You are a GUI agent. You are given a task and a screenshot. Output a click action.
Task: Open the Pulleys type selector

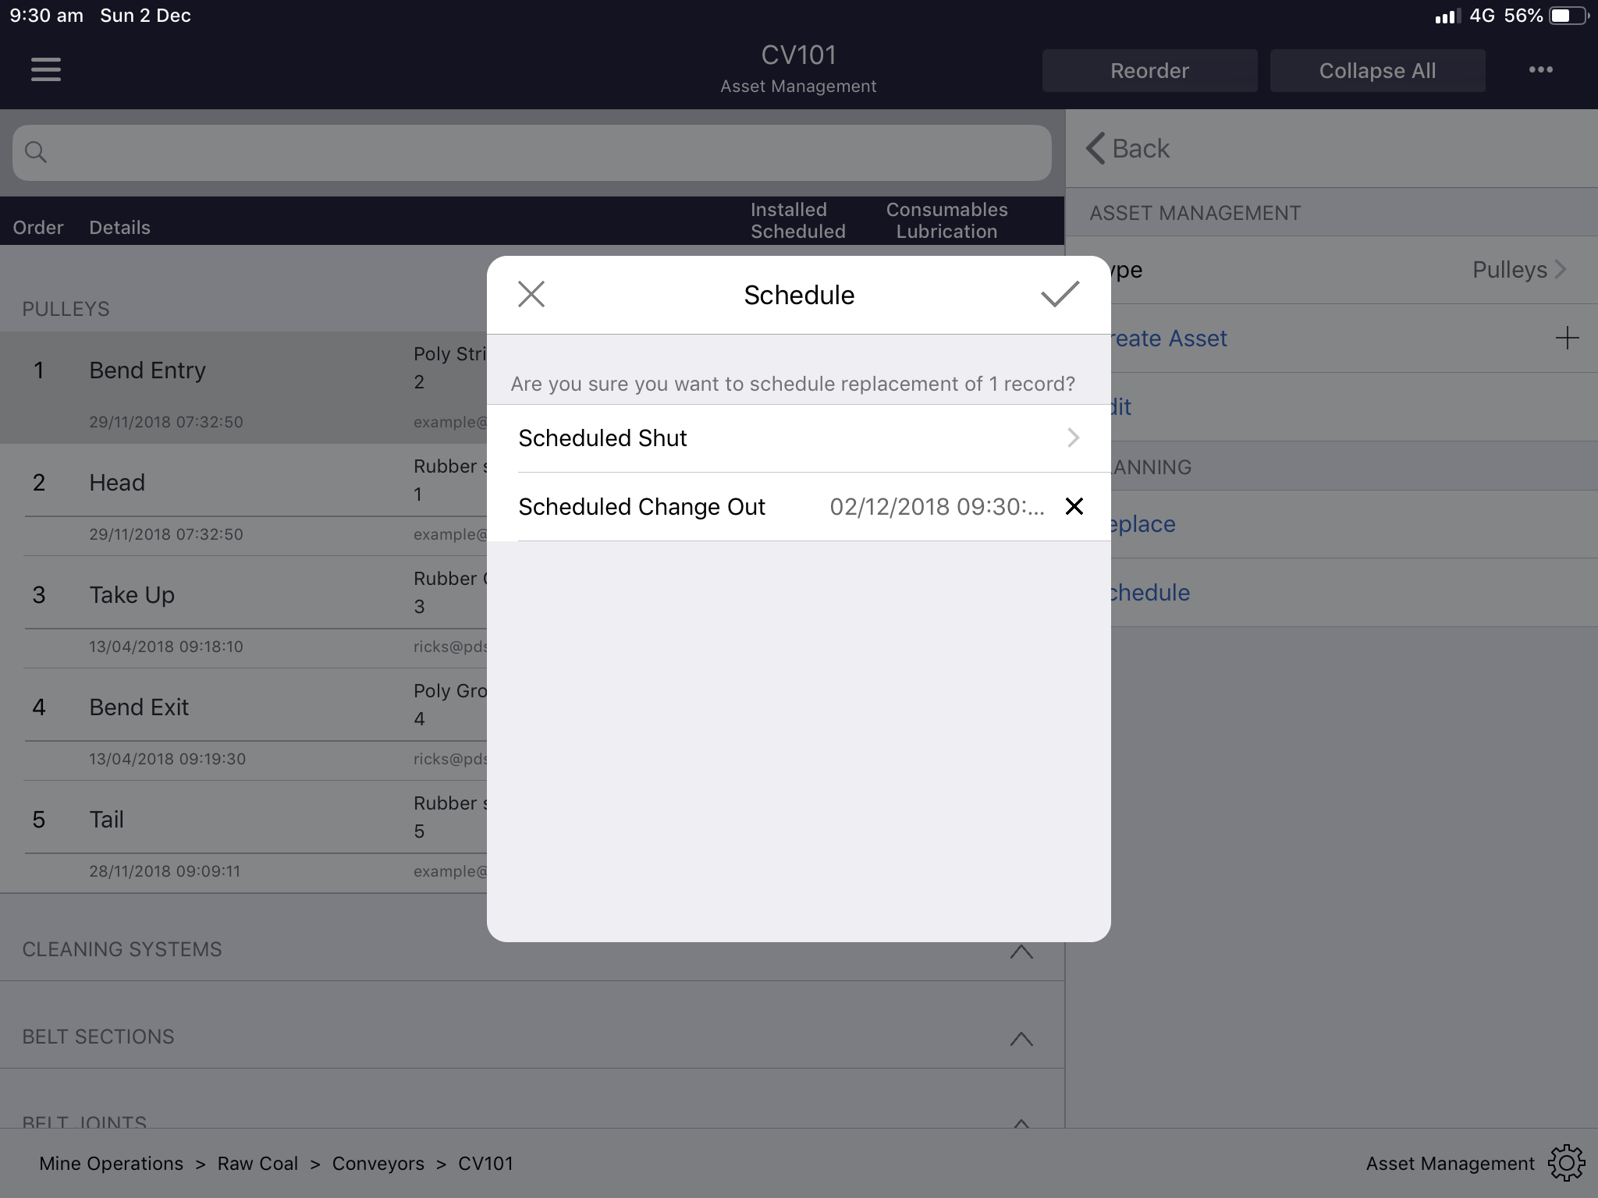[1518, 269]
